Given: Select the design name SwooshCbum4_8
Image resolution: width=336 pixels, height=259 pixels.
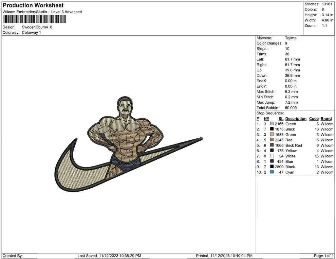Looking at the screenshot, I should [37, 27].
